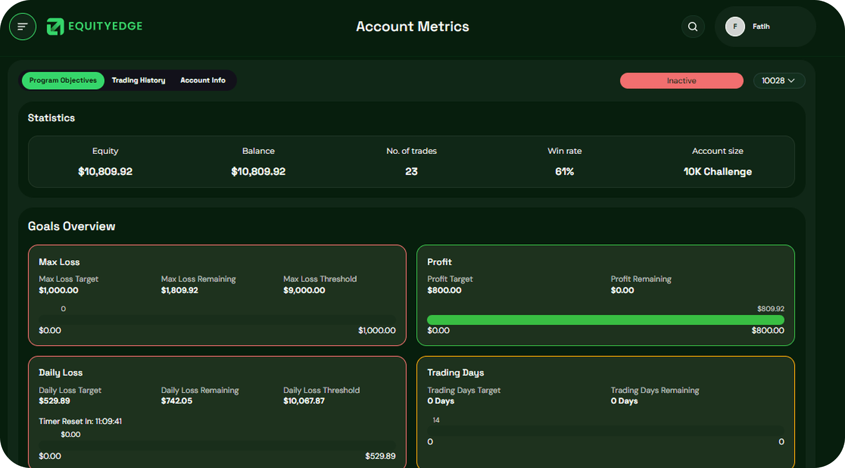Click the search magnifier icon
This screenshot has width=845, height=468.
pyautogui.click(x=692, y=27)
